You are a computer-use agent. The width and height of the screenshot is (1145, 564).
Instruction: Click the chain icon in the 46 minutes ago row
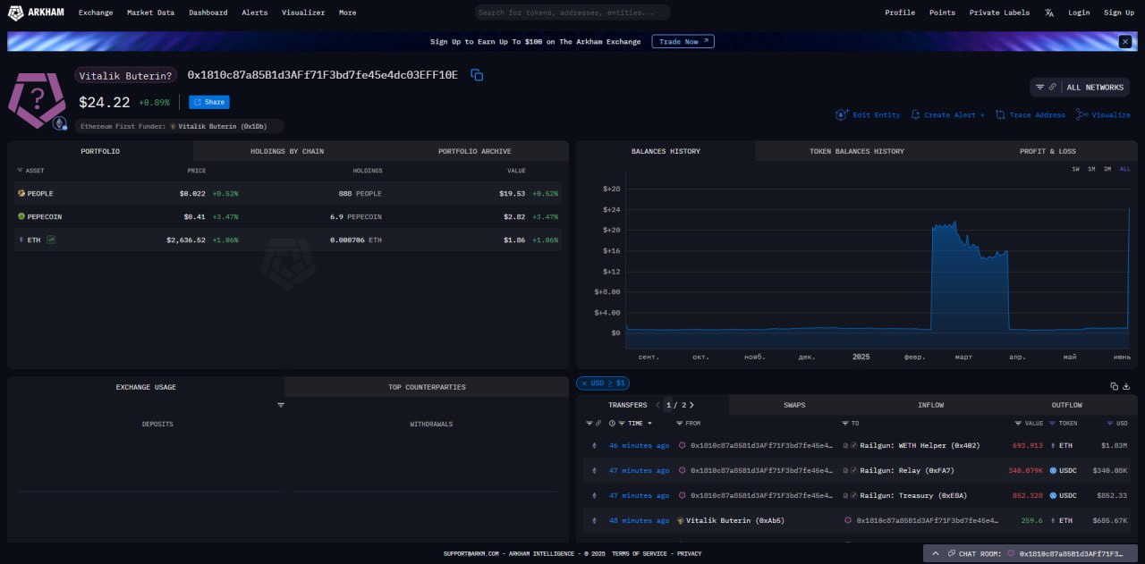pos(594,445)
